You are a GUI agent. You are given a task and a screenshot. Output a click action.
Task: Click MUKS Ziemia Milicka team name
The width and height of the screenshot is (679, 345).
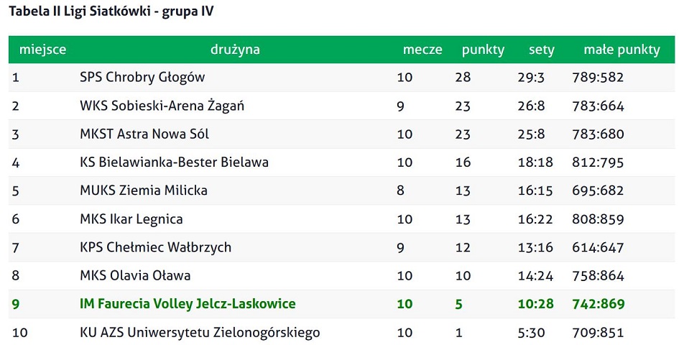(144, 190)
